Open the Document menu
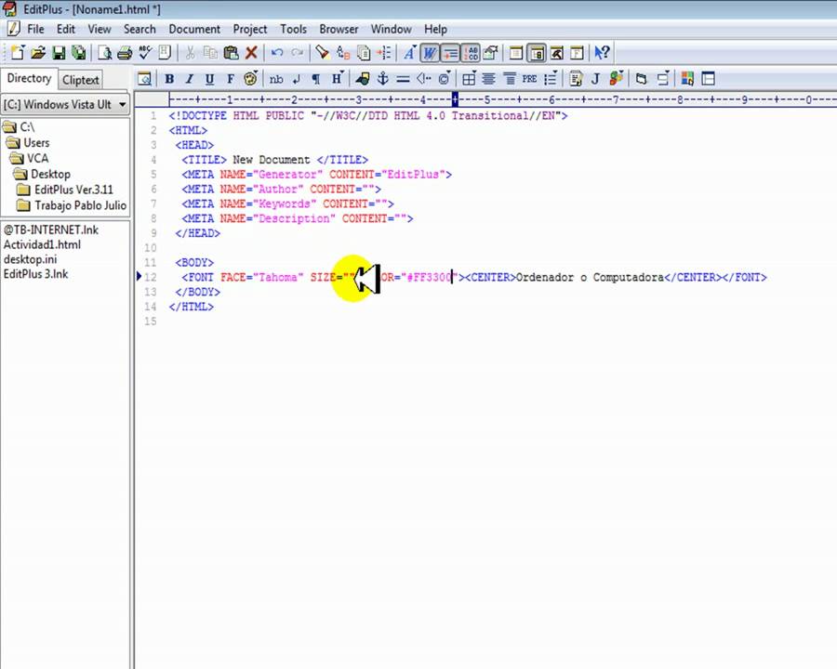Image resolution: width=837 pixels, height=669 pixels. pyautogui.click(x=194, y=29)
